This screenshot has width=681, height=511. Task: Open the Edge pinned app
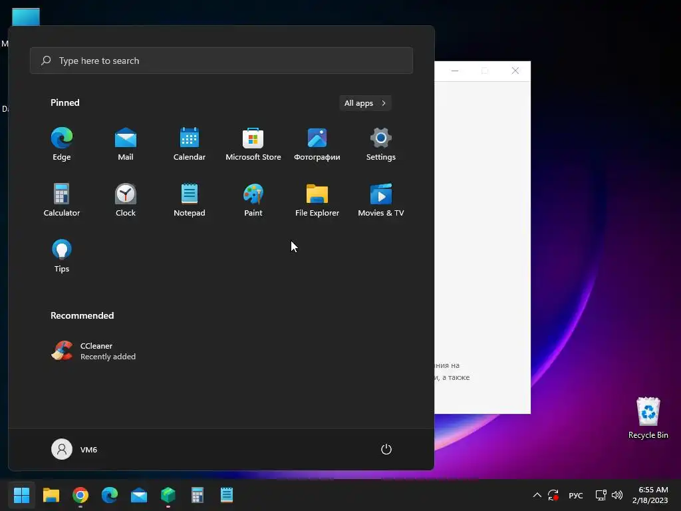point(62,144)
